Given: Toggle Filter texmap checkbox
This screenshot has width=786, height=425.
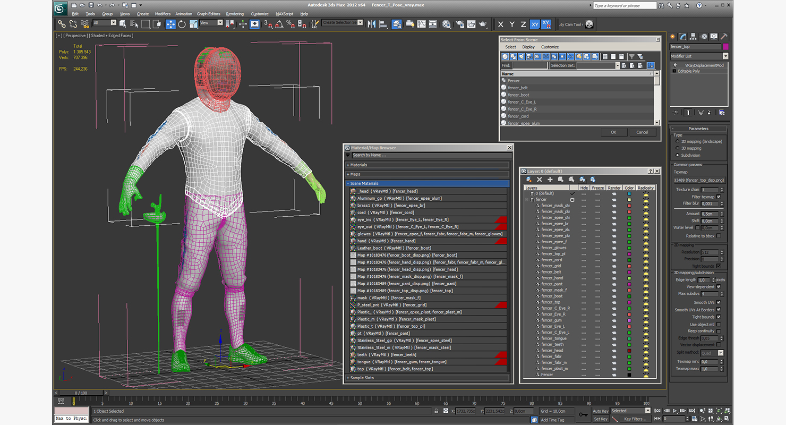Looking at the screenshot, I should (x=719, y=197).
